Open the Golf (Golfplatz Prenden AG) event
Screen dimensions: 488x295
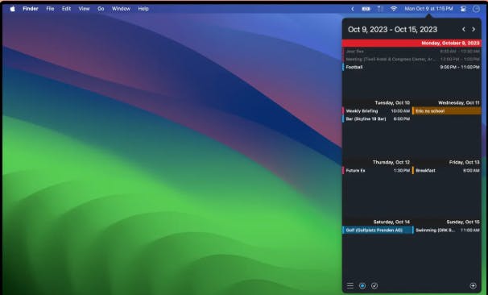click(377, 231)
